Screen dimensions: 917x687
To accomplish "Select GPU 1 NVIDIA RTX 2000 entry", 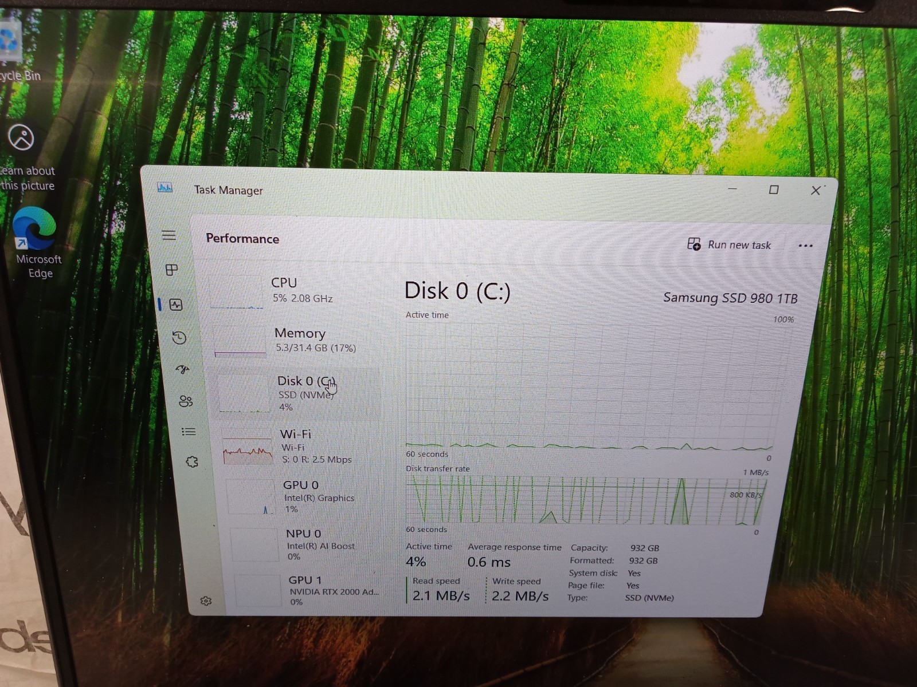I will pyautogui.click(x=309, y=590).
